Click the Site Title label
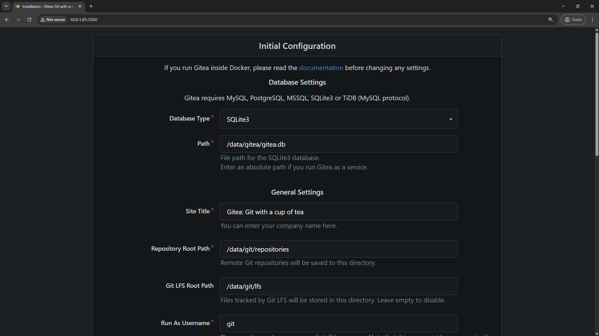Screen dimensions: 599x336 pyautogui.click(x=198, y=211)
